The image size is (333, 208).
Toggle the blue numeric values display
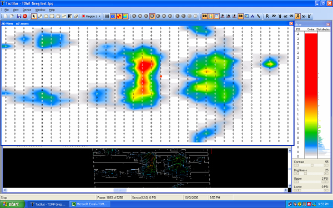113,16
